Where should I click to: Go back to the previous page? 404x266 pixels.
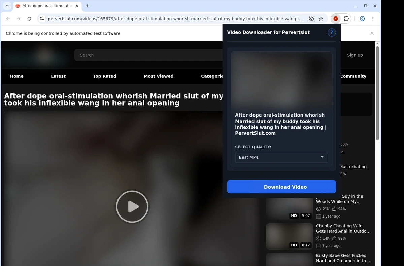(8, 19)
